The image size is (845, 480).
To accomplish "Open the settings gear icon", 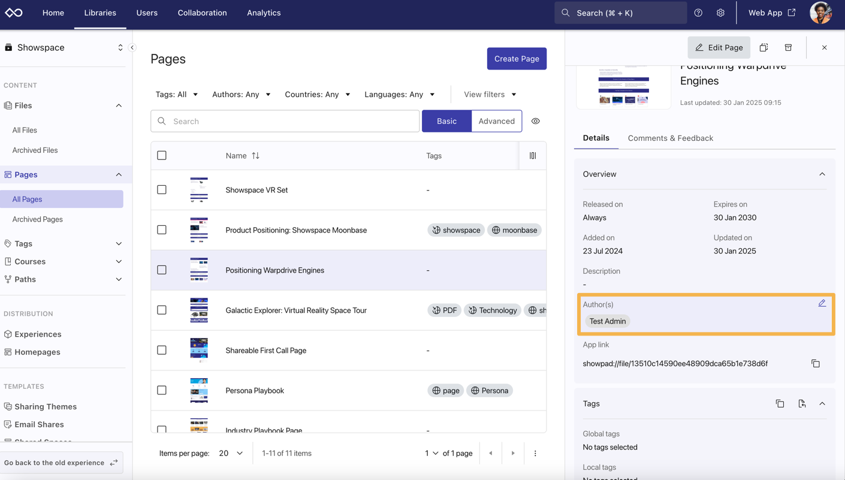I will coord(720,13).
